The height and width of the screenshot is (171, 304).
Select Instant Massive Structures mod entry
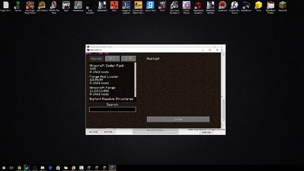(112, 99)
